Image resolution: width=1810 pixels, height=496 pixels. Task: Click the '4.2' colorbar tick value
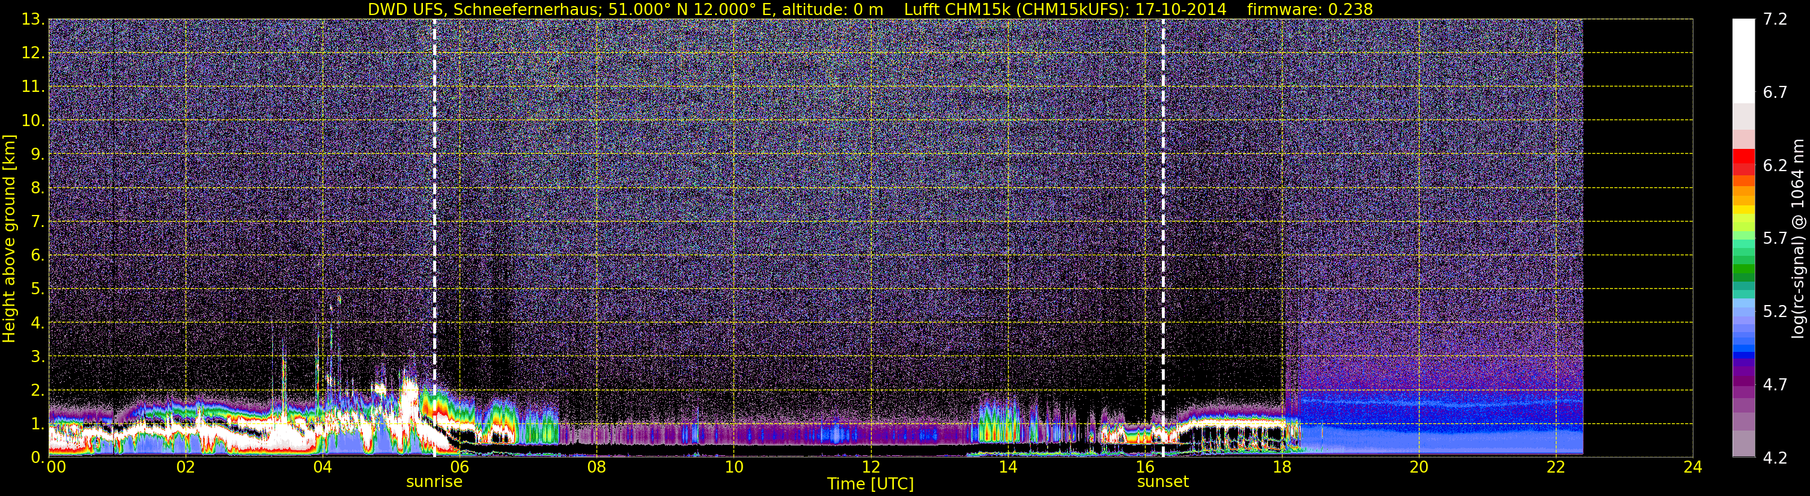1775,458
